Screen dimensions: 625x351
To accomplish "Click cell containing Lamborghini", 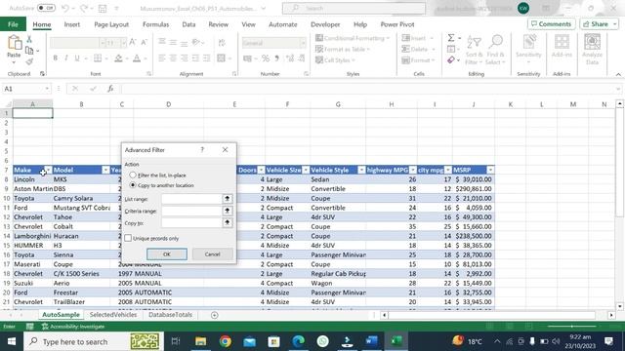I will pos(32,236).
